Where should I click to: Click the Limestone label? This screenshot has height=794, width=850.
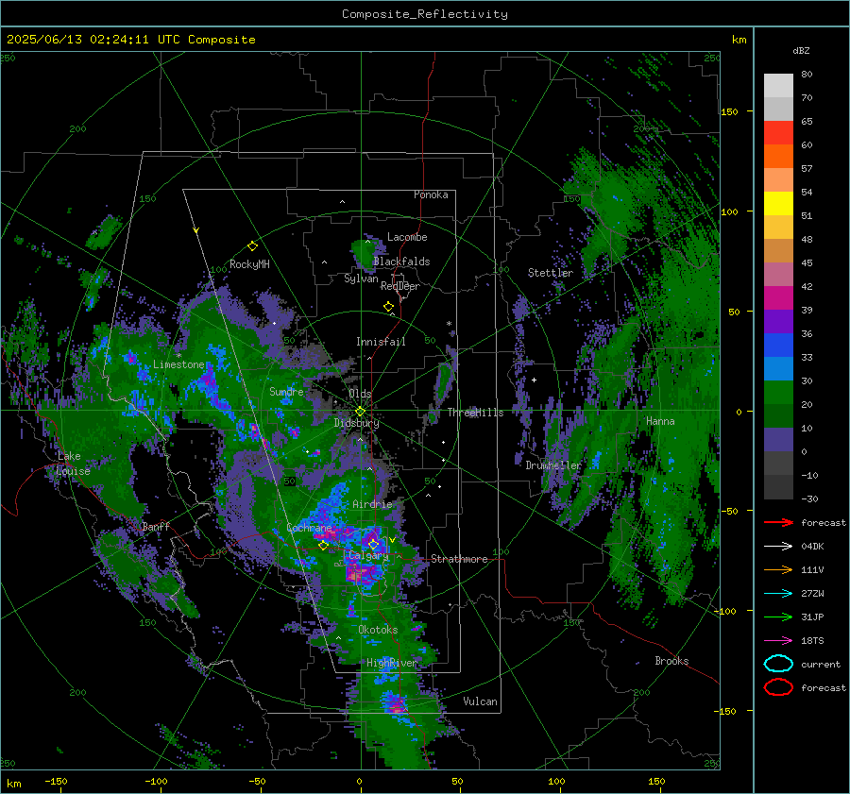click(178, 364)
